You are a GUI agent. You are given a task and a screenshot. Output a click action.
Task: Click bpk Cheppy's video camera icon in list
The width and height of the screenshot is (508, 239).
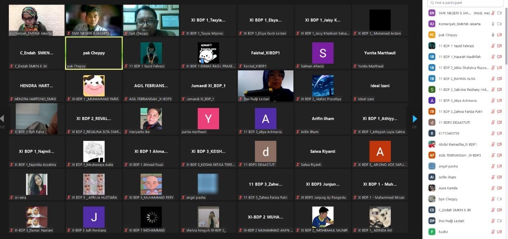coord(499,199)
